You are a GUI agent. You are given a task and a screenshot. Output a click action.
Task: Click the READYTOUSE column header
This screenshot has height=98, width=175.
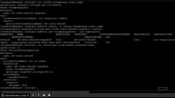(63, 35)
